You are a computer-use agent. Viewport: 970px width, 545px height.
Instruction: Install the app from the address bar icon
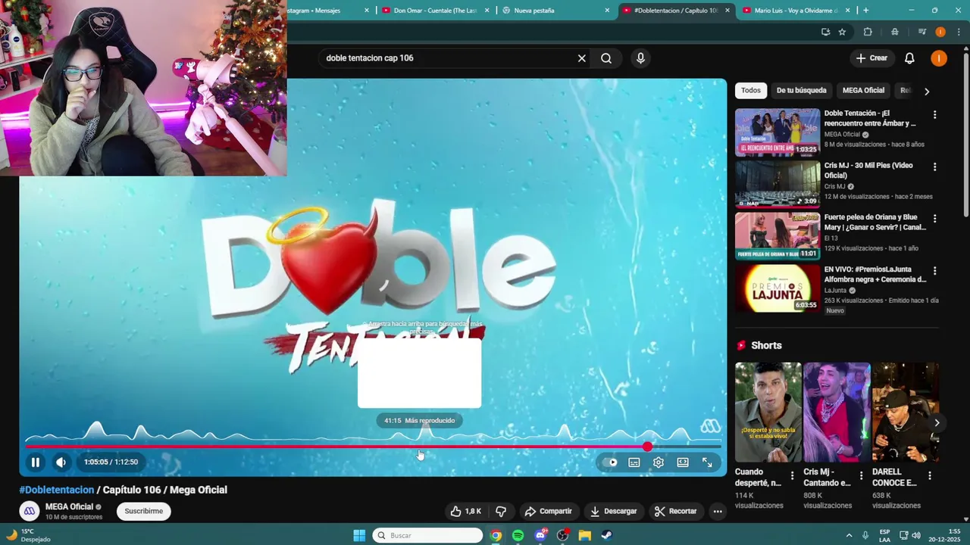point(825,32)
